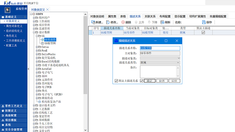Click the 刷新 (Refresh) toolbar icon
235x132 pixels.
162,22
